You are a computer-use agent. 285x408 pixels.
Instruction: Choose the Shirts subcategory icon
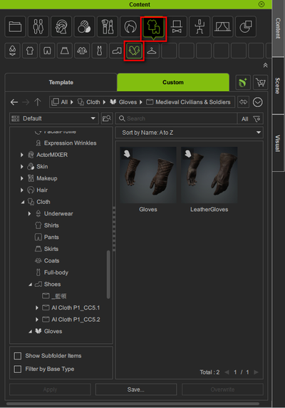coord(30,51)
